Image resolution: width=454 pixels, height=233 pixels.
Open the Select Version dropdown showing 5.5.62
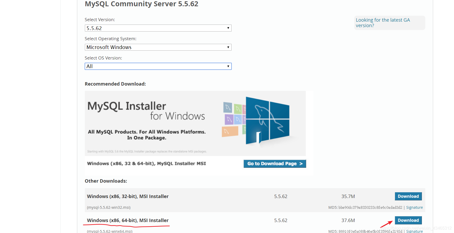coord(158,28)
